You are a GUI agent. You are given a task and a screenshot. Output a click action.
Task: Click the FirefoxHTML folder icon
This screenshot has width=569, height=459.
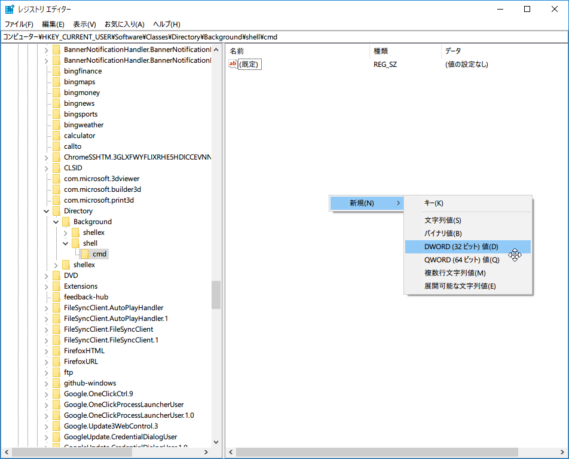coord(57,351)
